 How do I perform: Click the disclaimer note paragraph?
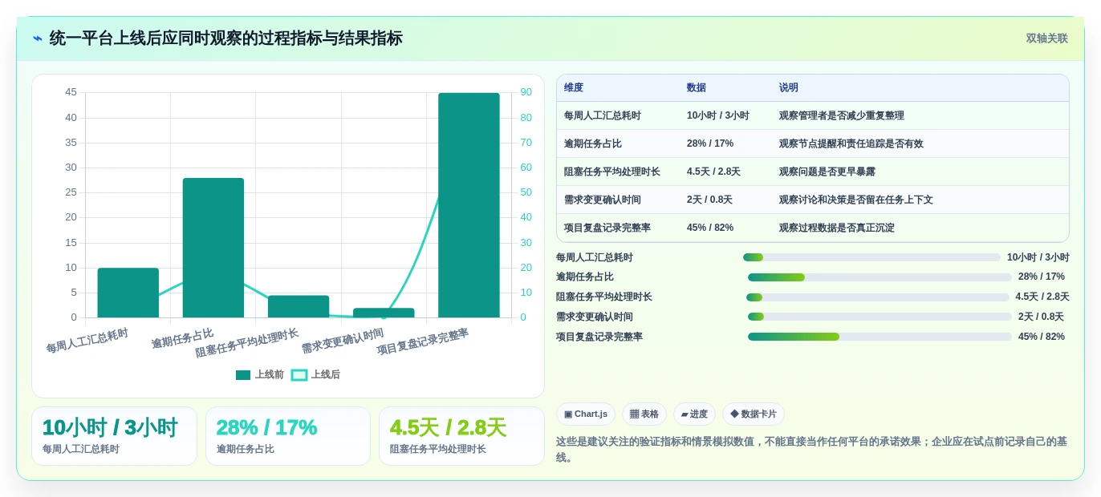click(x=812, y=449)
